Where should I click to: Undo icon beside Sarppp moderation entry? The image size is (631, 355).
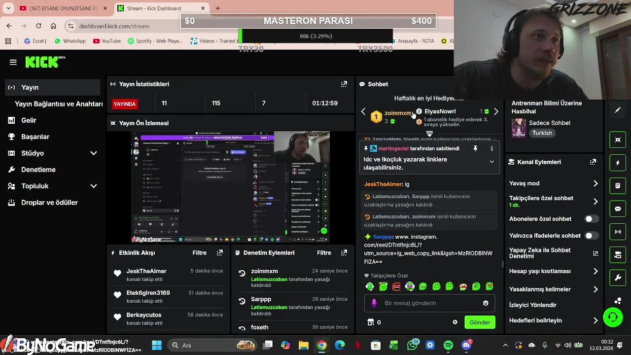click(242, 301)
